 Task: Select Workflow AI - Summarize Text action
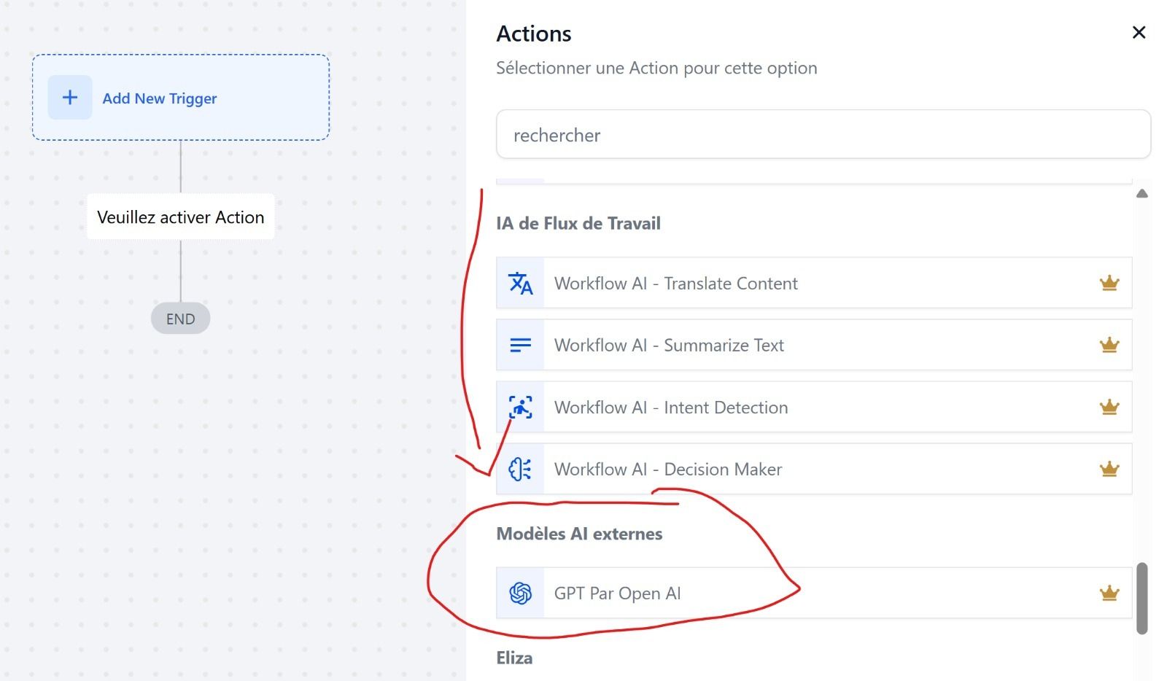pyautogui.click(x=814, y=345)
